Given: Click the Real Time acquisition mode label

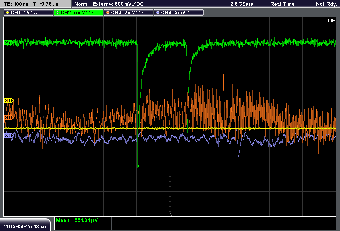Looking at the screenshot, I should [282, 4].
